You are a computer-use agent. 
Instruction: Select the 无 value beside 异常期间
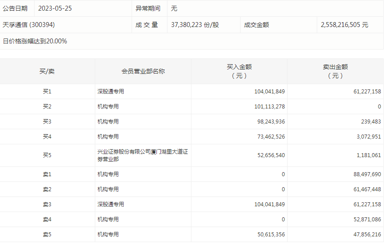pos(174,8)
